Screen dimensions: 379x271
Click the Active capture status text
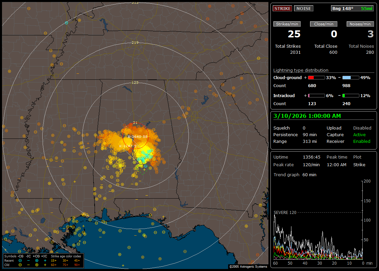coord(359,134)
